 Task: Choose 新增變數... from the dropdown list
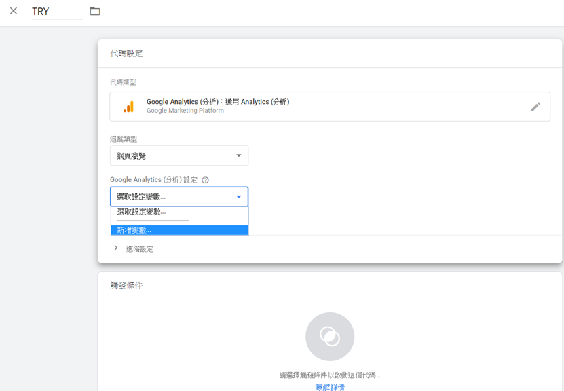(x=179, y=230)
